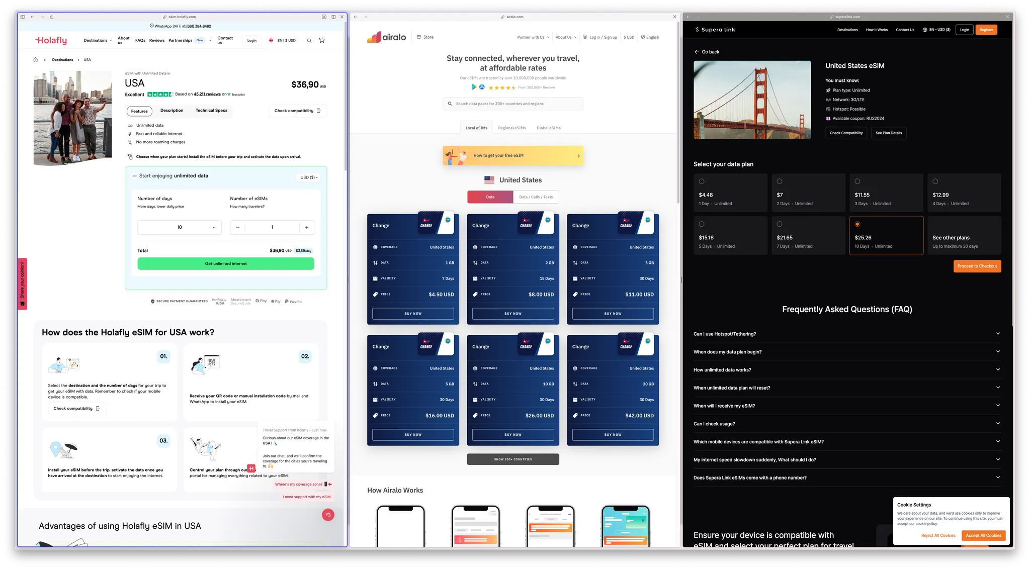Image resolution: width=1030 pixels, height=569 pixels.
Task: Open the Holafly shopping cart icon
Action: tap(321, 41)
